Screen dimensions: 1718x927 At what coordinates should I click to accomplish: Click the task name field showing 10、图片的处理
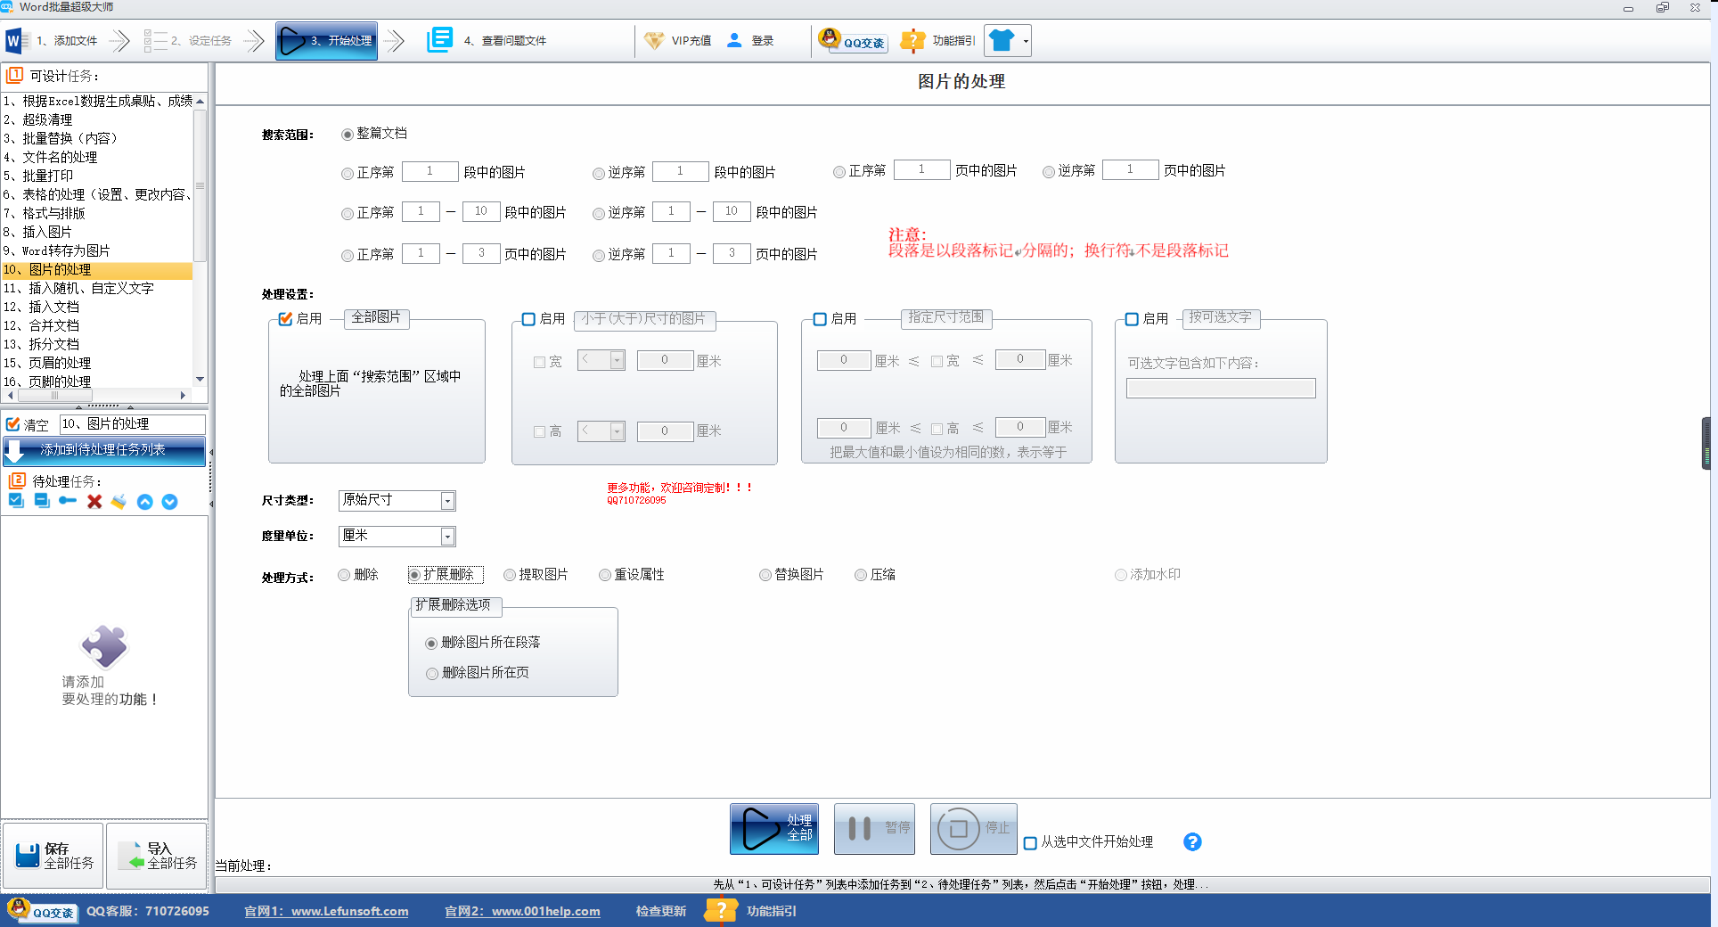(x=132, y=424)
